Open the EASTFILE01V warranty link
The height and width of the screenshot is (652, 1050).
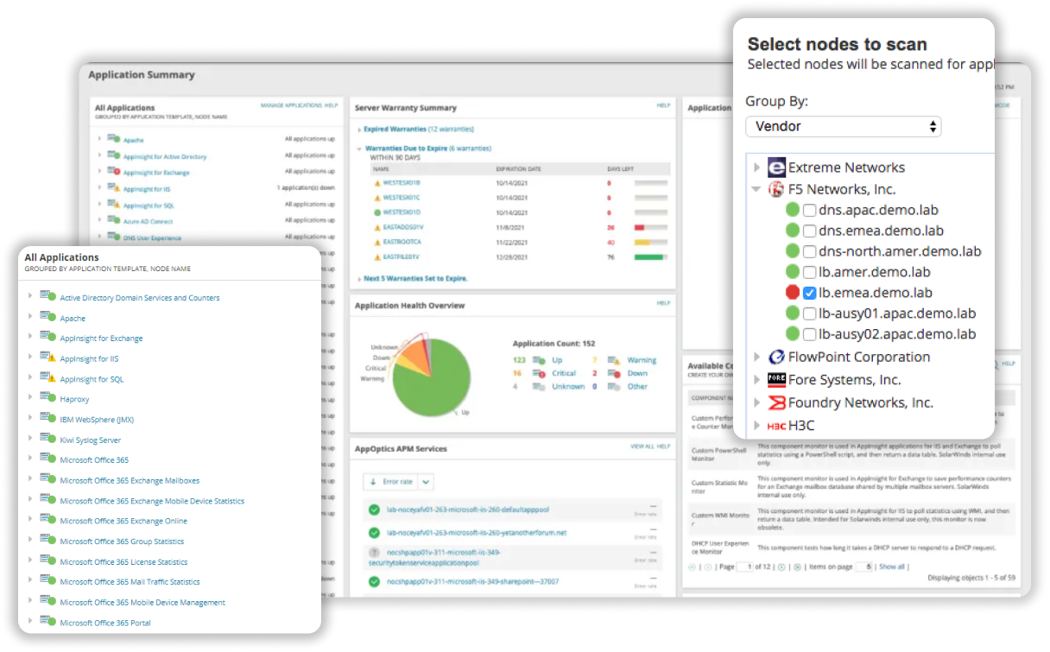[402, 256]
